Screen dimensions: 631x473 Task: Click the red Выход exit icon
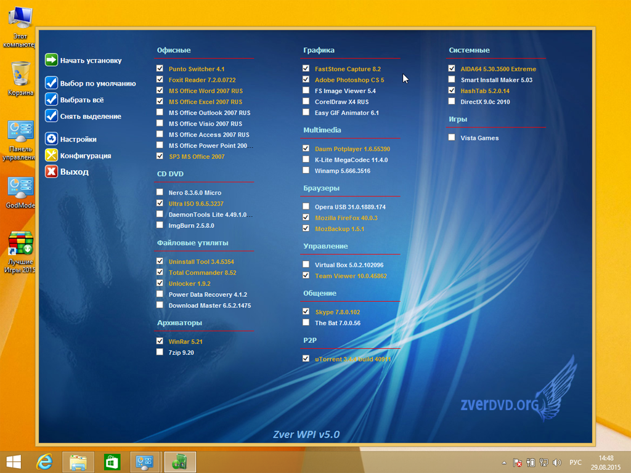51,172
